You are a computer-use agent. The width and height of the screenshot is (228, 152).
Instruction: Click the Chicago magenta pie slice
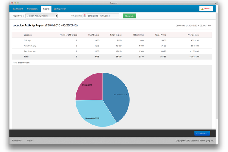click(x=91, y=89)
